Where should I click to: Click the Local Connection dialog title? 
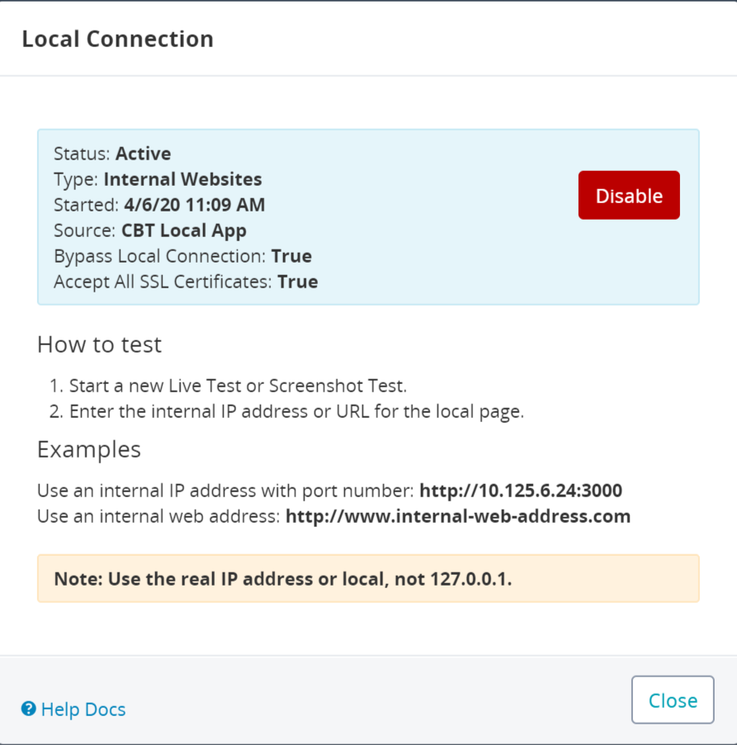point(118,39)
